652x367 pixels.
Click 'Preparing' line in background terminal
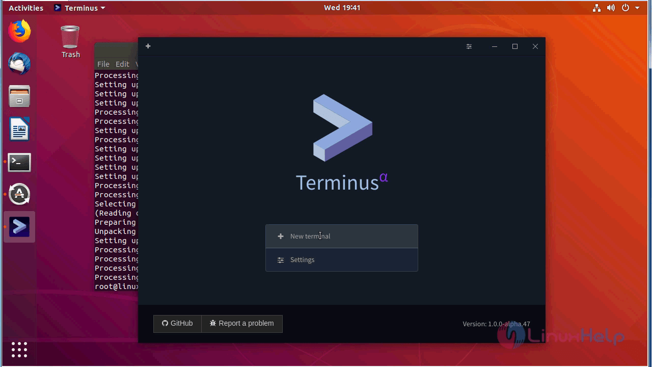click(116, 222)
